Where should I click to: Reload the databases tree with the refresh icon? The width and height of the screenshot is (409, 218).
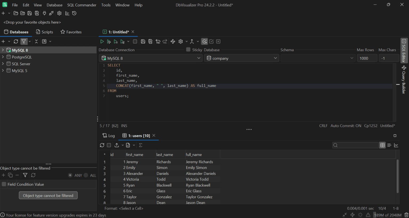coord(16,41)
